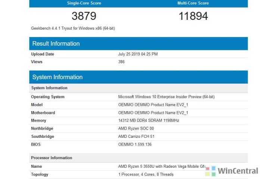
Task: Click the Single-Core Score heading
Action: pyautogui.click(x=84, y=3)
